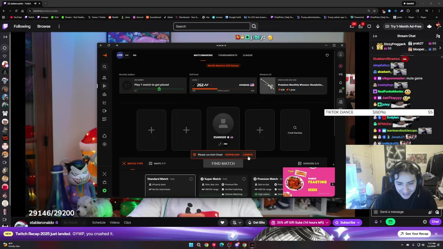
Task: Click info icon on Standard Match card
Action: tap(191, 179)
